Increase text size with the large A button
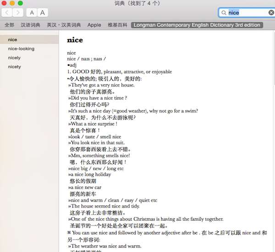The image size is (275, 252). [43, 13]
